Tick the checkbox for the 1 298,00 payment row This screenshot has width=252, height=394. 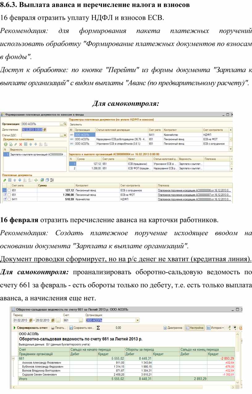[x=9, y=195]
